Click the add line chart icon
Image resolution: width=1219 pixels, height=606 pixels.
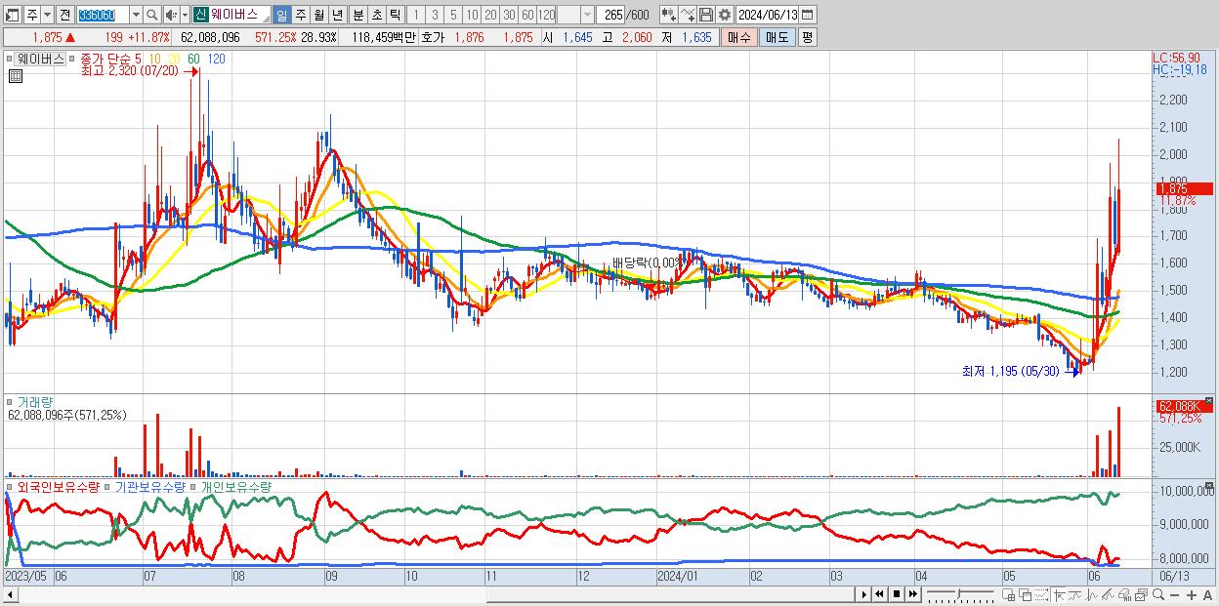(x=688, y=15)
